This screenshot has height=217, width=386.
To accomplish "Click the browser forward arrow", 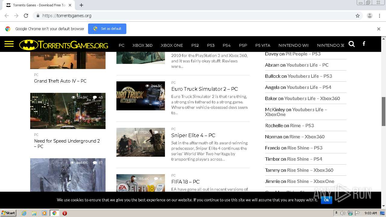I will point(16,16).
